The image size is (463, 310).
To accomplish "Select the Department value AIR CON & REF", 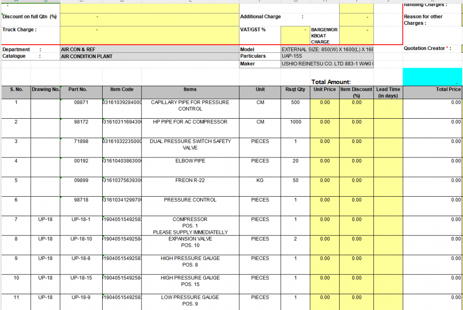I will tap(149, 49).
